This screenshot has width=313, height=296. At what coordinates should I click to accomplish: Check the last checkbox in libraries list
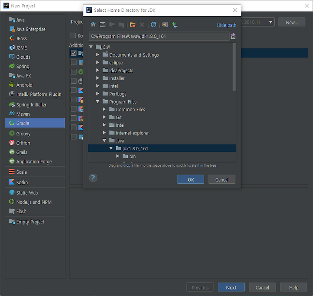pos(73,137)
